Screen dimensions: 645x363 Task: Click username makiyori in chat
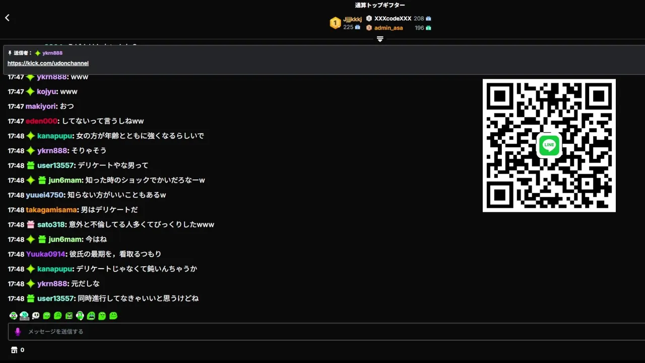click(x=41, y=106)
